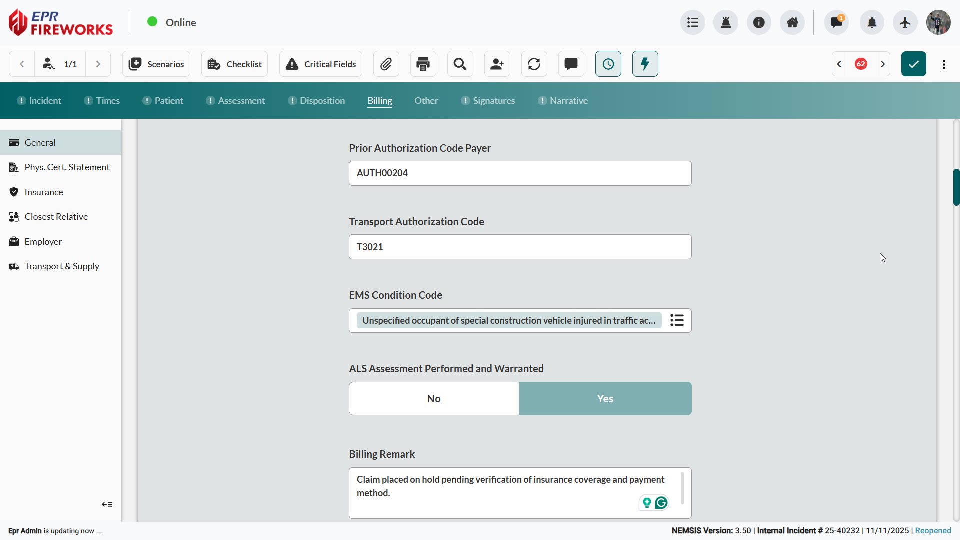Switch to the Disposition tab
Screen dimensions: 960x540
[322, 101]
